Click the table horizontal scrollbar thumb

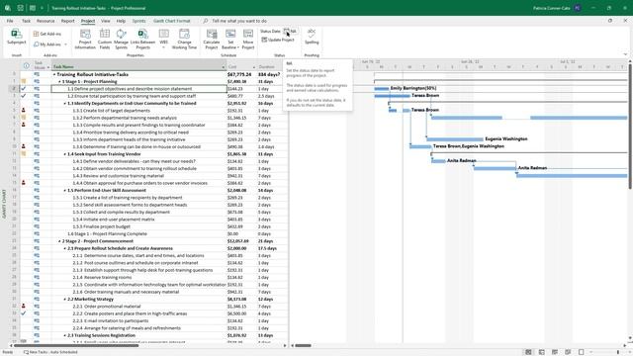click(x=76, y=345)
